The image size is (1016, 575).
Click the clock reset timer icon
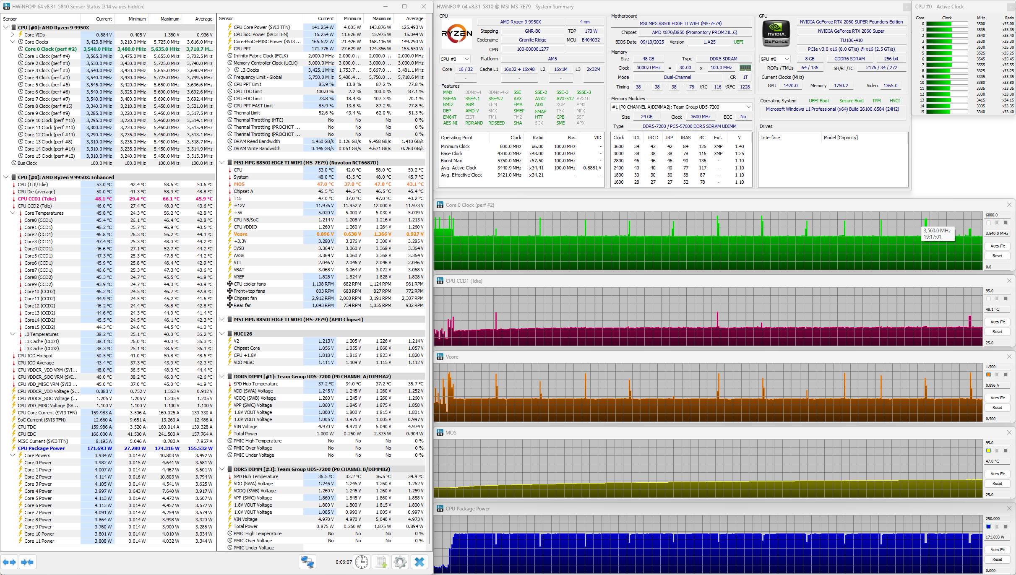tap(361, 562)
